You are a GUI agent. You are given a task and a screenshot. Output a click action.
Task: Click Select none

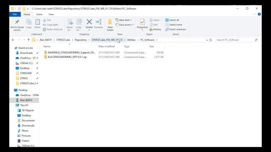pos(174,25)
